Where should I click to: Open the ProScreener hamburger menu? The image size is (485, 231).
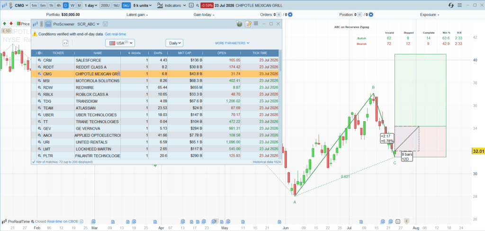[256, 24]
